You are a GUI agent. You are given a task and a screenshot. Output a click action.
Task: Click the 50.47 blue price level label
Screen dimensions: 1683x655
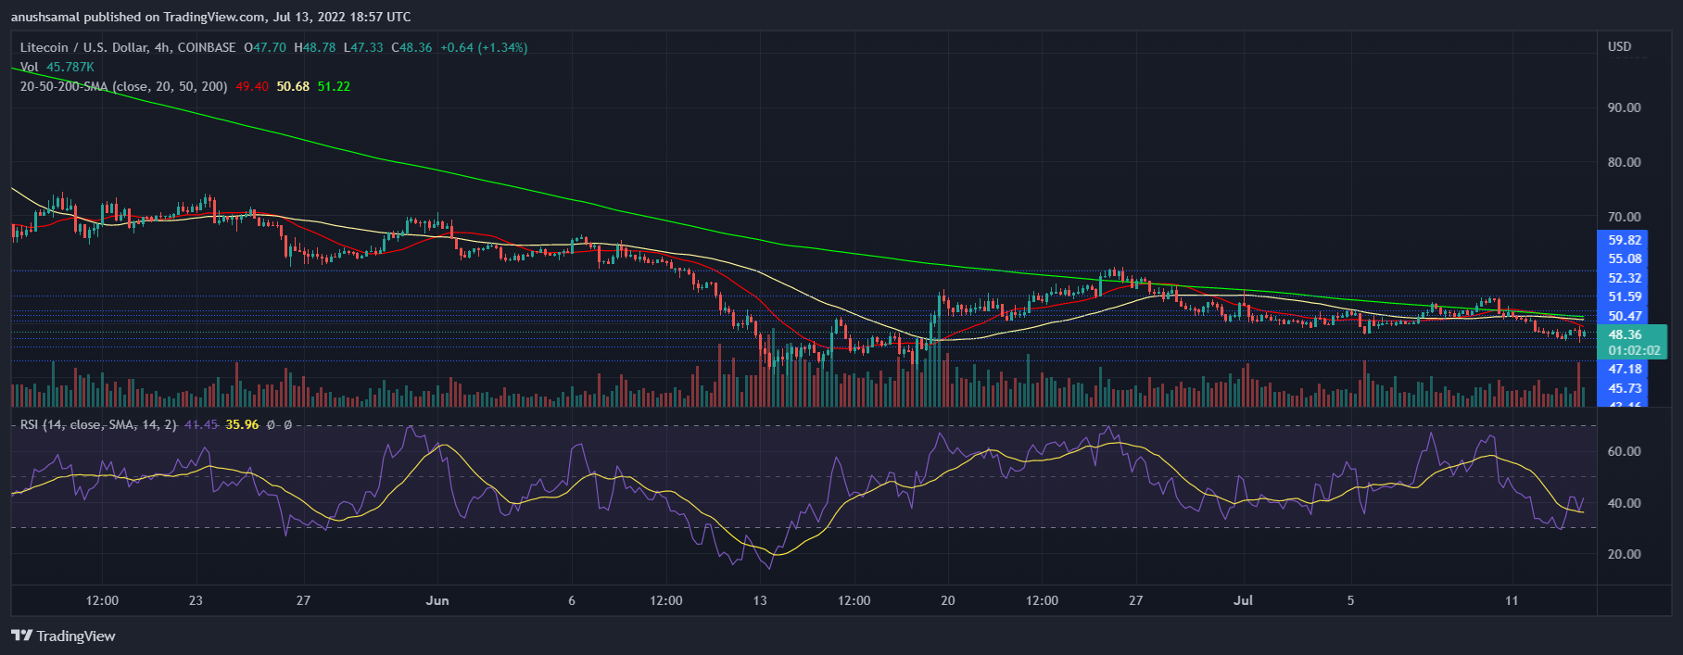[x=1625, y=316]
